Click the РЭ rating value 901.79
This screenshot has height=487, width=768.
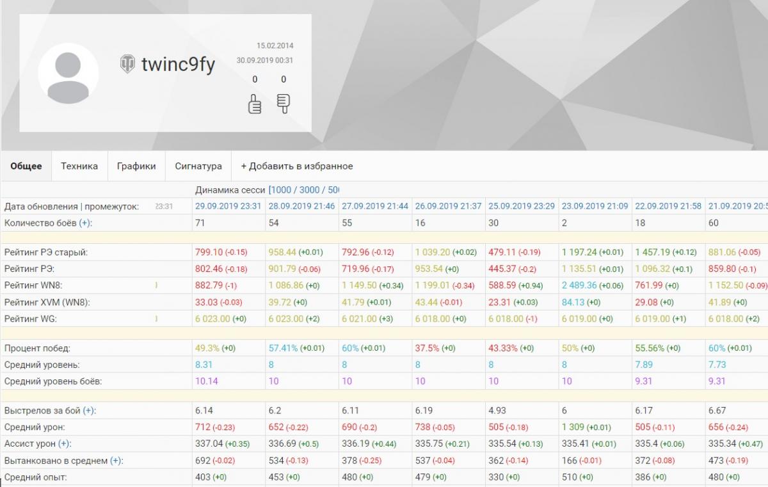coord(283,269)
